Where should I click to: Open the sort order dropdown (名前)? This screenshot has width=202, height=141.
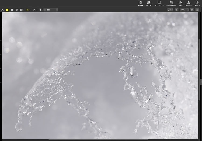pos(51,10)
